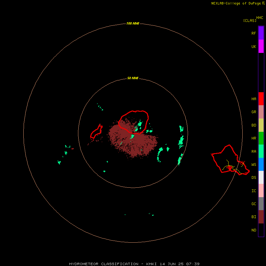The image size is (266, 266).
Task: Click the 50 NMI range ring label
Action: [x=133, y=78]
